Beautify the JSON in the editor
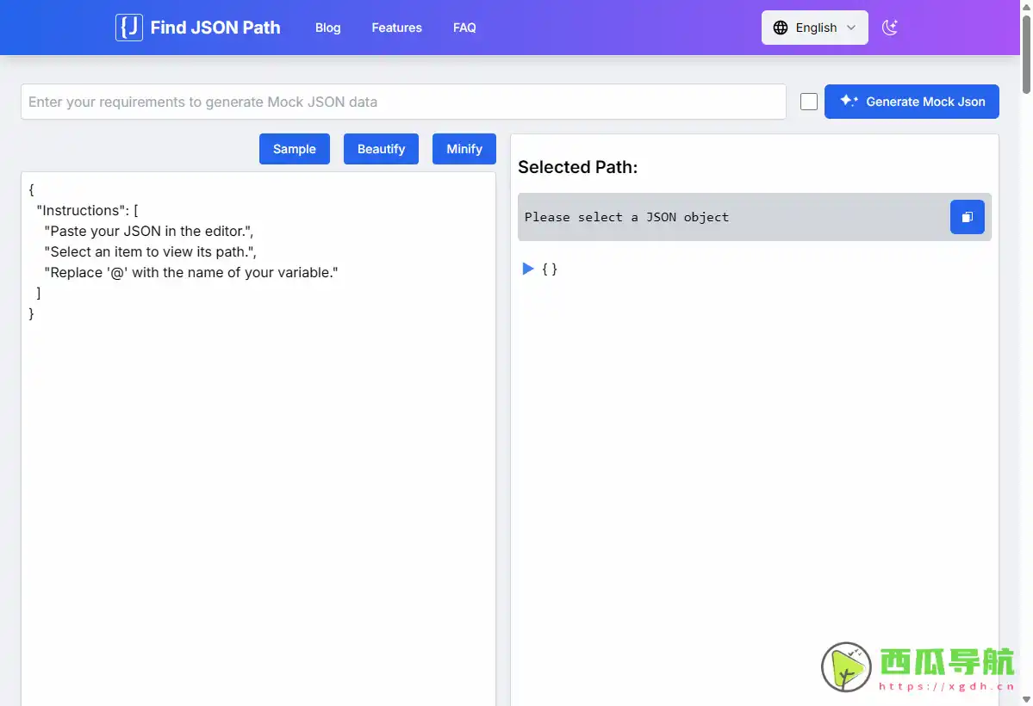Image resolution: width=1033 pixels, height=706 pixels. 381,148
